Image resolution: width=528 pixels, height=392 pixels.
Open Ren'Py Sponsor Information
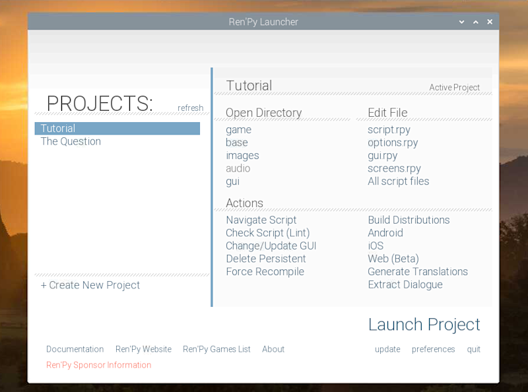coord(98,365)
